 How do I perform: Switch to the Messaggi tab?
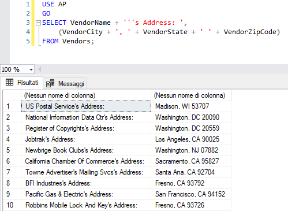(x=65, y=83)
